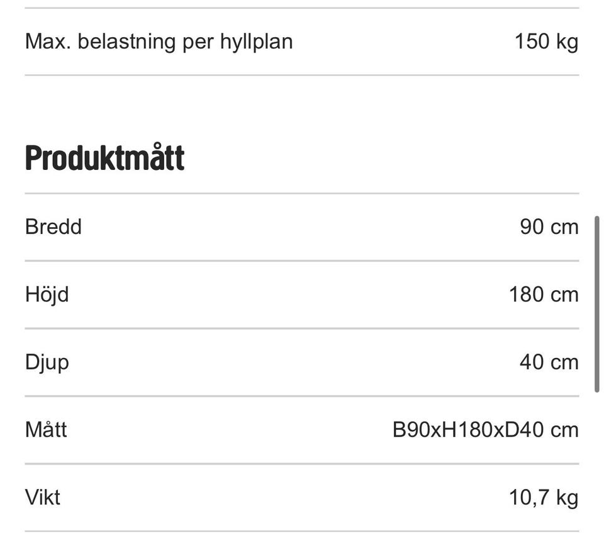Click the divider line below the Vikt row

pos(302,530)
